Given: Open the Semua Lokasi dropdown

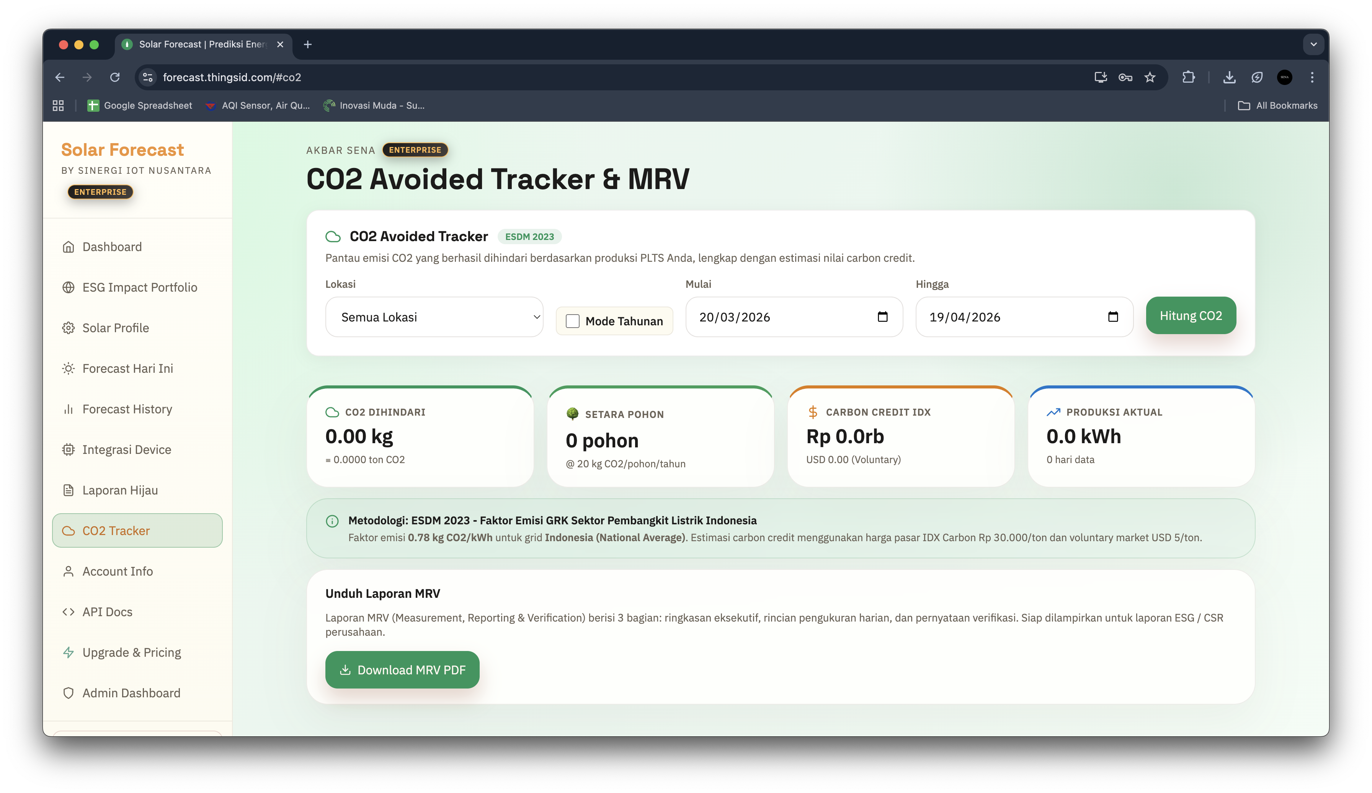Looking at the screenshot, I should tap(434, 317).
